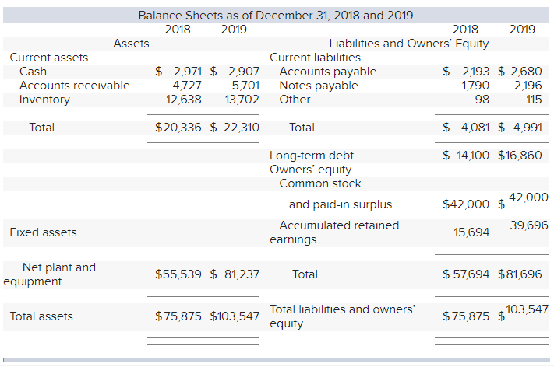Click the $81,237 net plant value
554x367 pixels.
pyautogui.click(x=235, y=274)
